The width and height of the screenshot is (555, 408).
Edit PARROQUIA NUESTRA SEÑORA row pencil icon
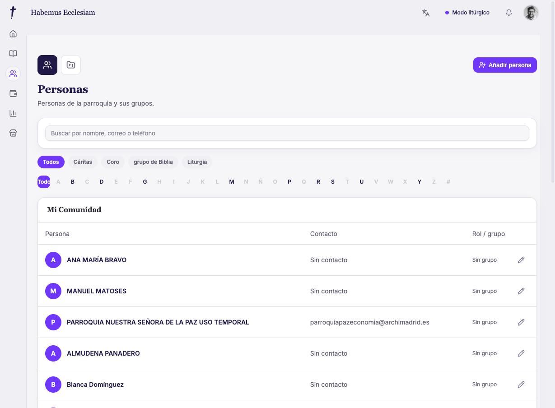tap(521, 322)
